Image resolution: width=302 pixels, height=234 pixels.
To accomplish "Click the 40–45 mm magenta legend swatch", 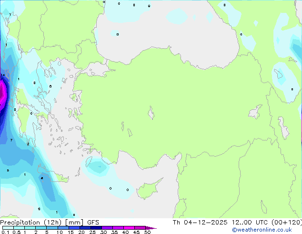I will [x=129, y=228].
